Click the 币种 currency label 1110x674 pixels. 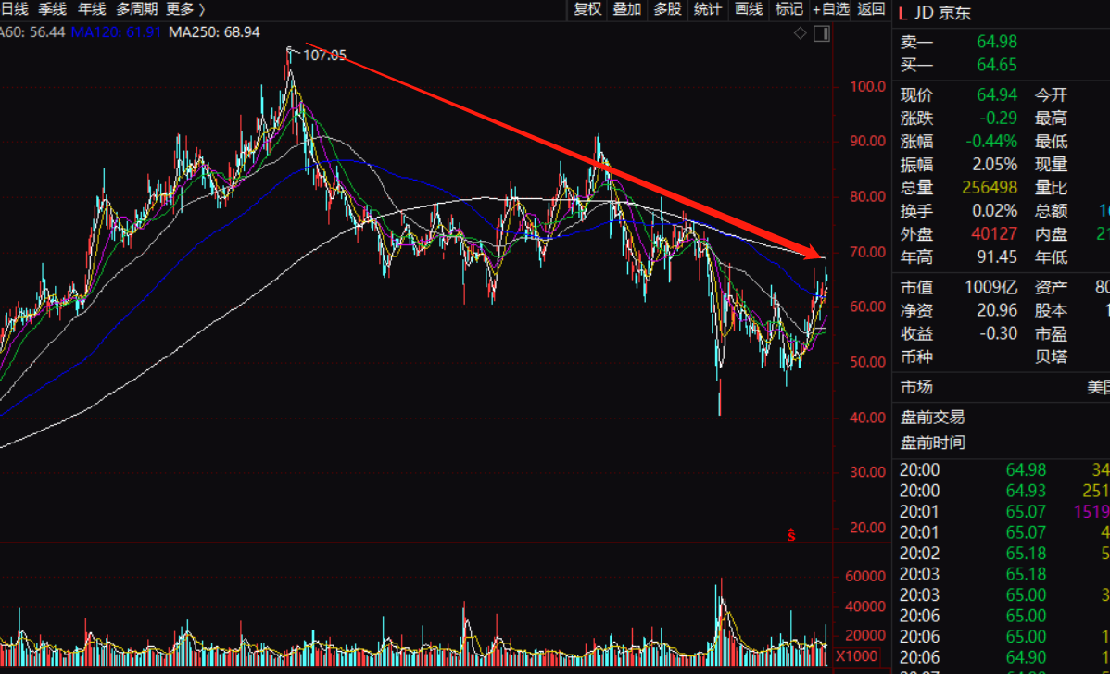tap(916, 356)
